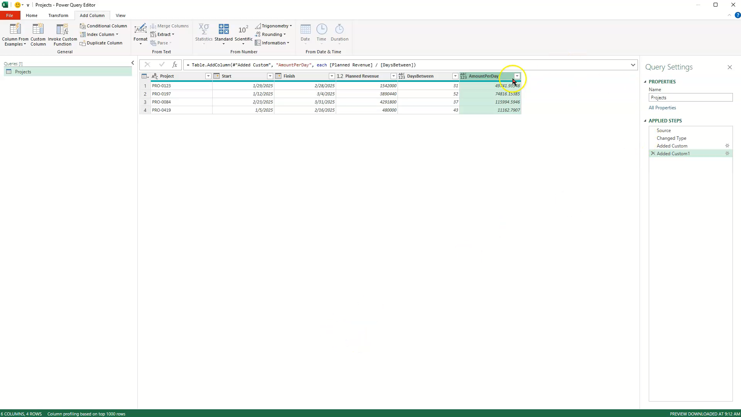741x417 pixels.
Task: Click the Scientific notation icon
Action: coord(243,34)
